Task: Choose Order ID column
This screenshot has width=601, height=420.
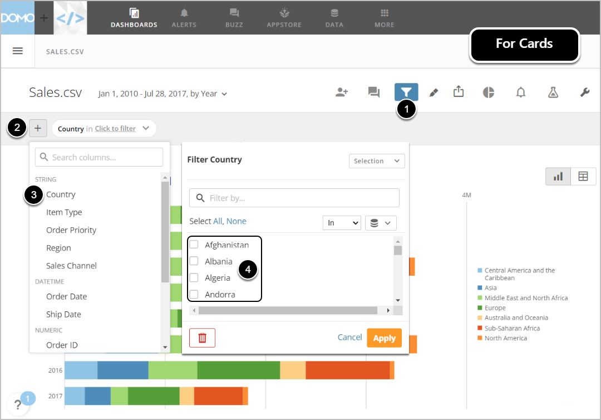Action: tap(62, 345)
